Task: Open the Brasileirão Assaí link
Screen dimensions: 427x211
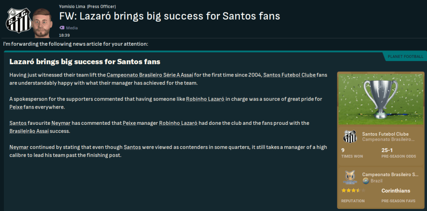Action: pos(37,131)
